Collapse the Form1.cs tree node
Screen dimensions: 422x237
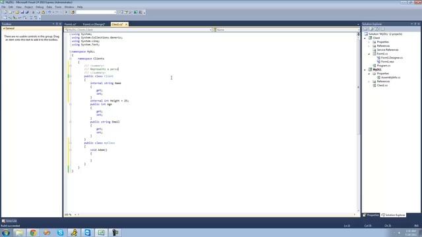[369, 54]
